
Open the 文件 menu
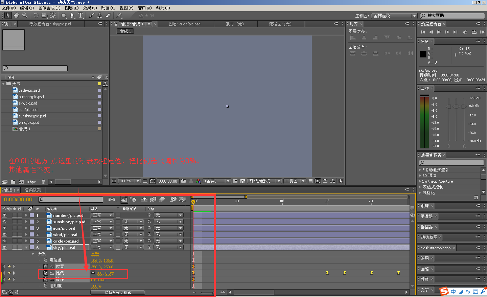[x=9, y=8]
